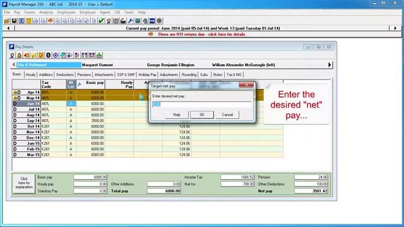The height and width of the screenshot is (227, 404).
Task: Open the Employees menu
Action: point(66,12)
